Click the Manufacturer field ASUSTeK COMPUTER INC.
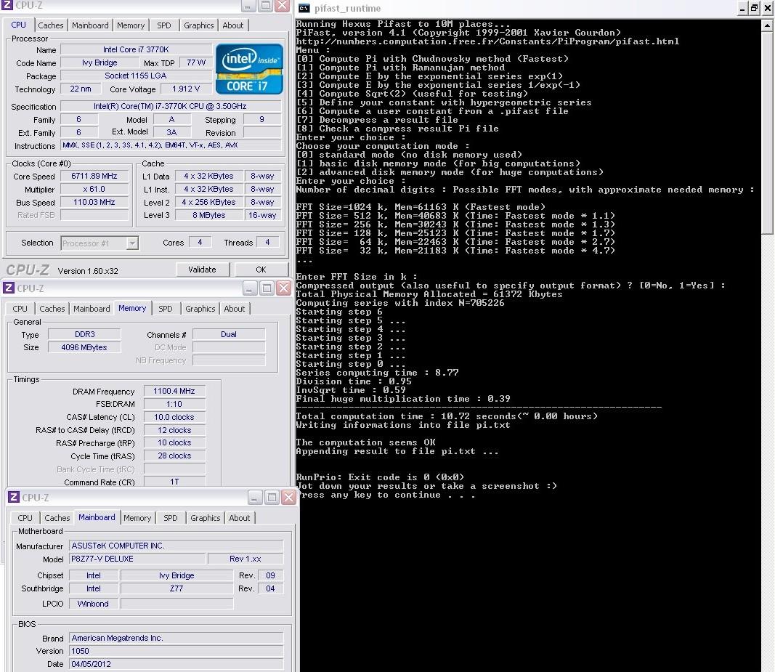This screenshot has width=775, height=672. (176, 546)
